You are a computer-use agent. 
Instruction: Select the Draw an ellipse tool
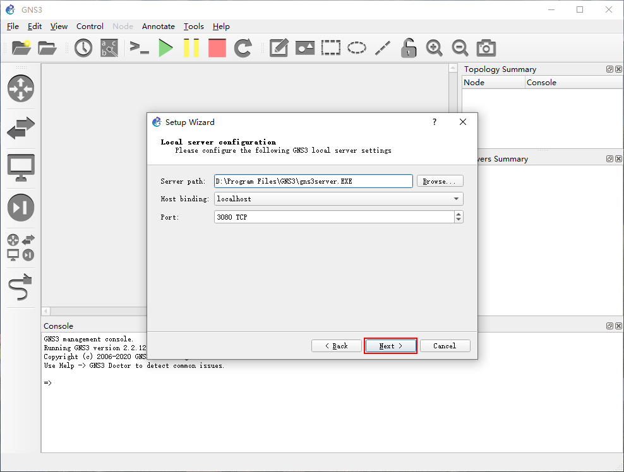click(357, 48)
